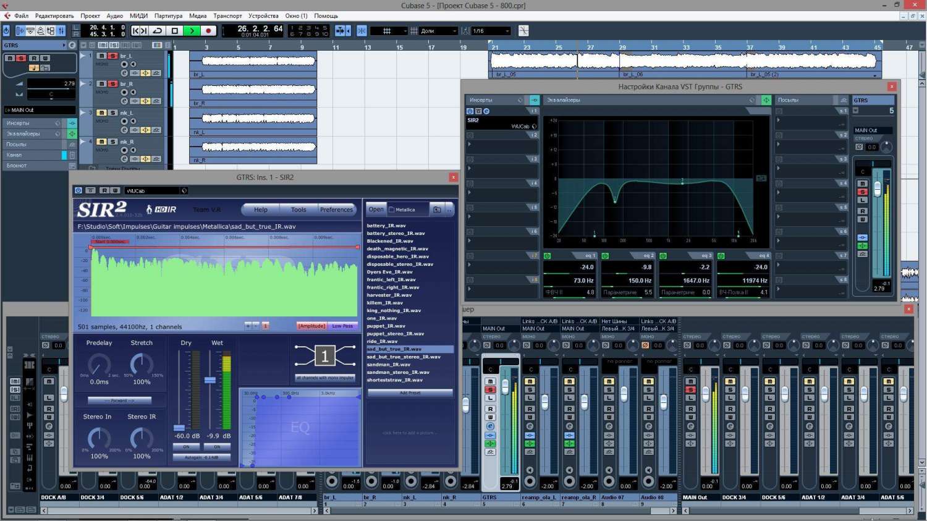927x521 pixels.
Task: Mute the nk_L track
Action: pos(101,112)
